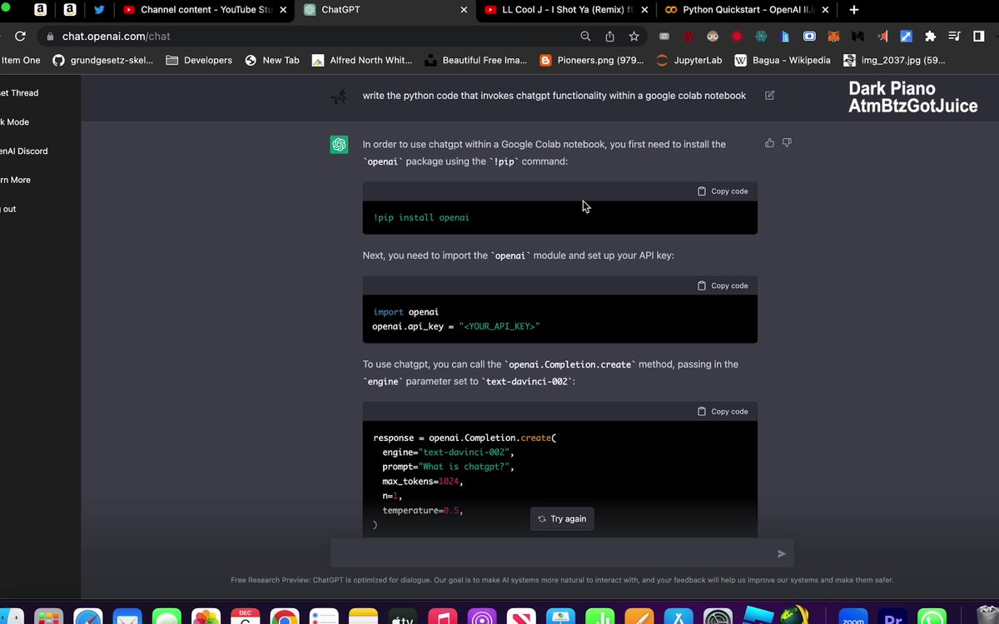Click the temperature=0.5 code line
999x624 pixels.
click(422, 510)
